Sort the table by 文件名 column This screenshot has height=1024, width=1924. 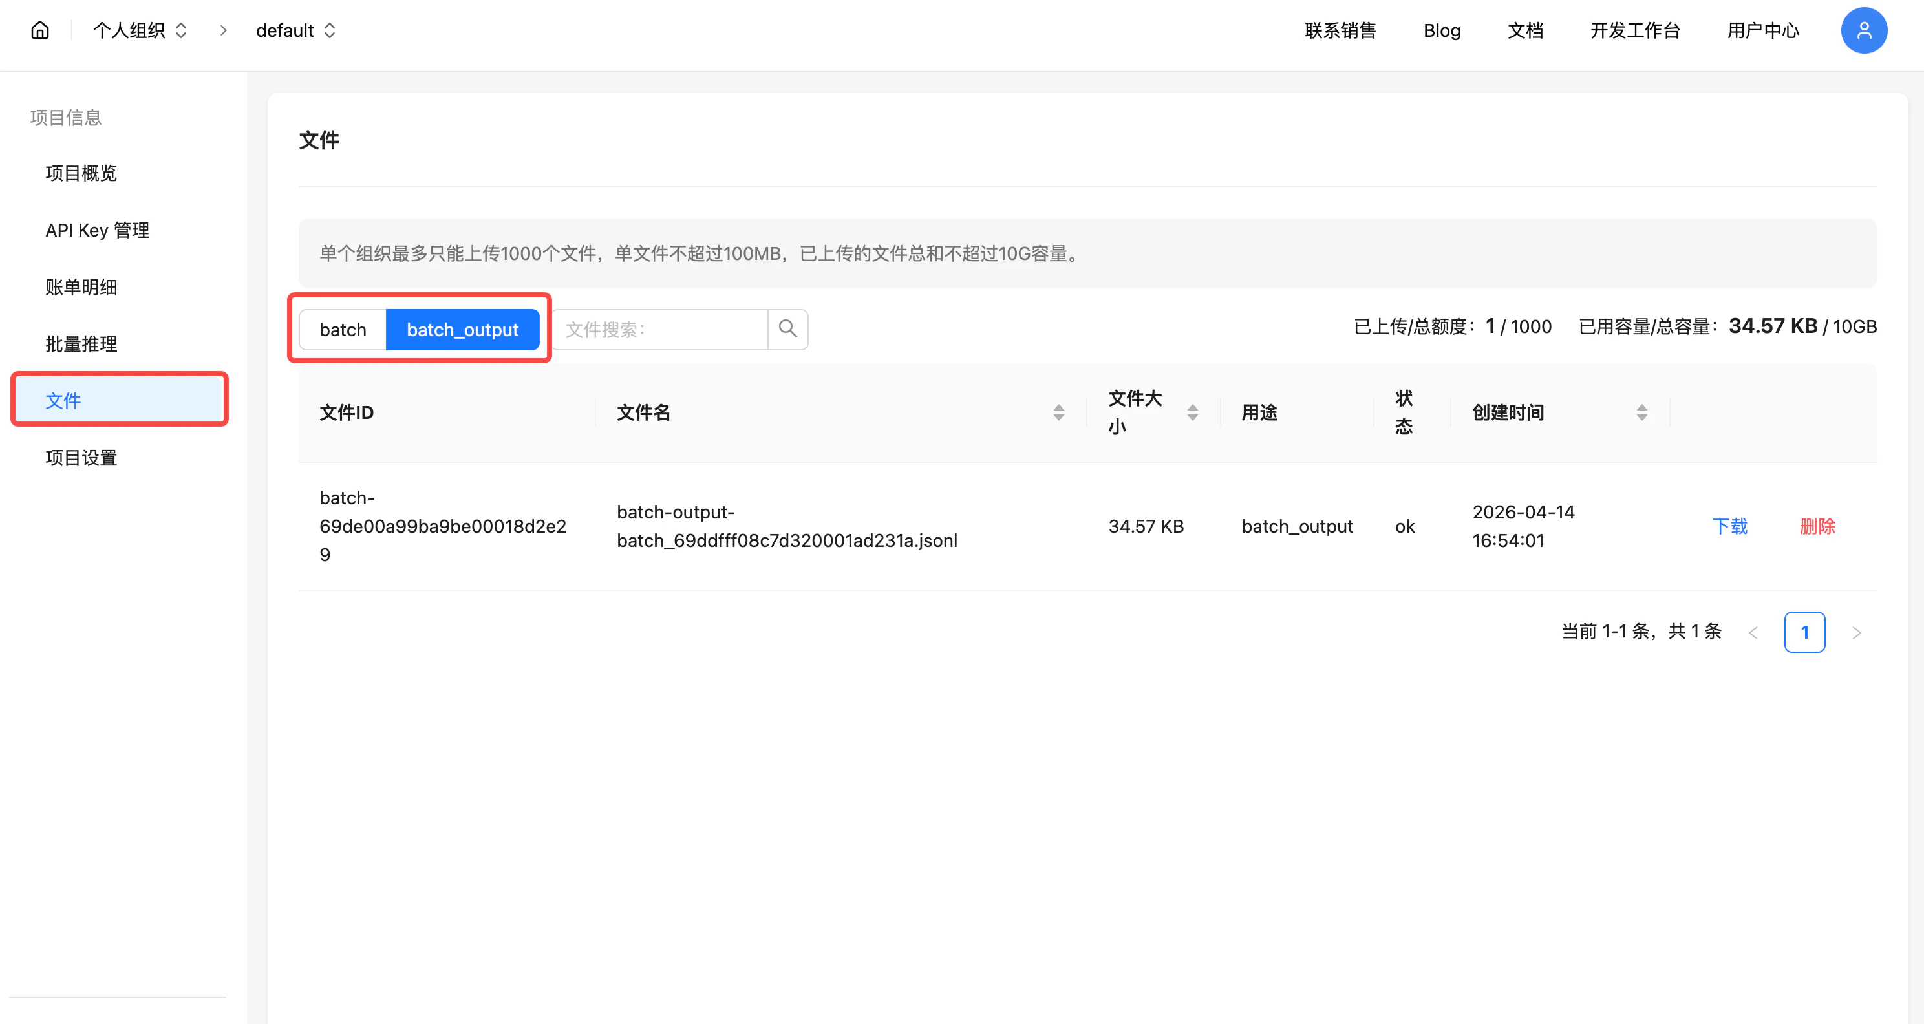[x=1058, y=412]
